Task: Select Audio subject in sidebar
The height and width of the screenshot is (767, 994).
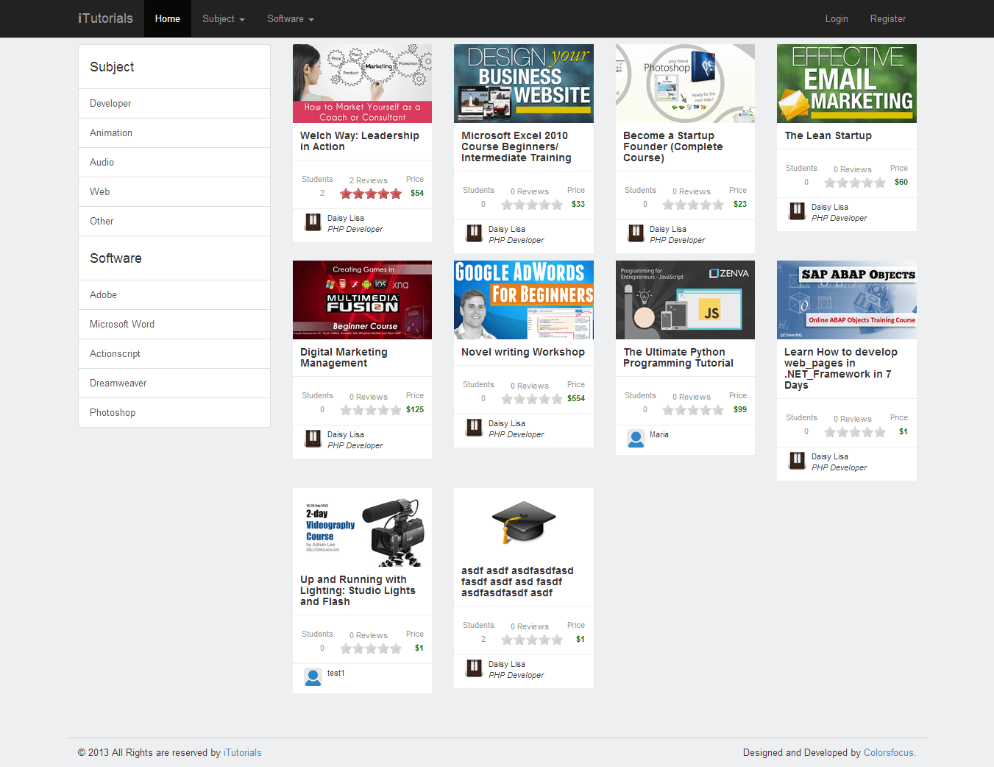Action: 174,163
